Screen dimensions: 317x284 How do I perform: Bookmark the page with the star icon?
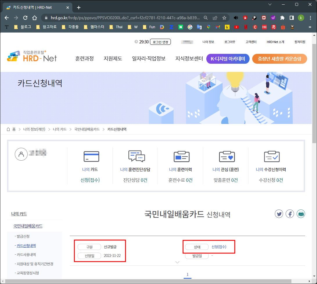(224, 17)
